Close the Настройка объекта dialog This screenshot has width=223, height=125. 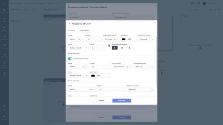pos(155,23)
